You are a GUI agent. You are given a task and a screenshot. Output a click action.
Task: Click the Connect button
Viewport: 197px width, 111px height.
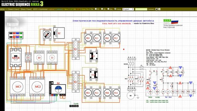pyautogui.click(x=151, y=9)
